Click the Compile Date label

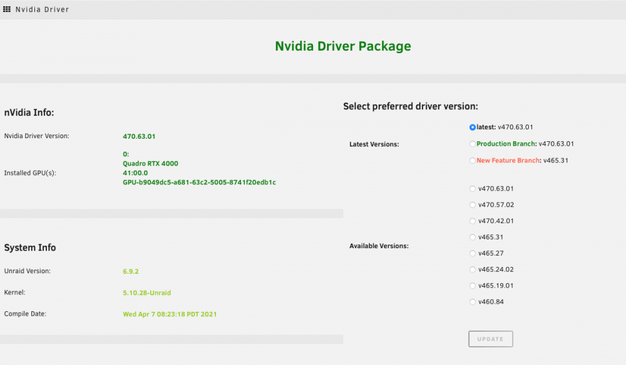click(25, 314)
